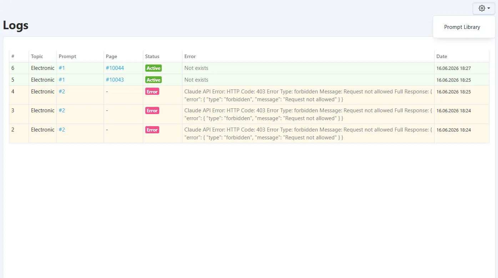Click row number 2 cell
Screen dimensions: 498x278
coord(19,133)
